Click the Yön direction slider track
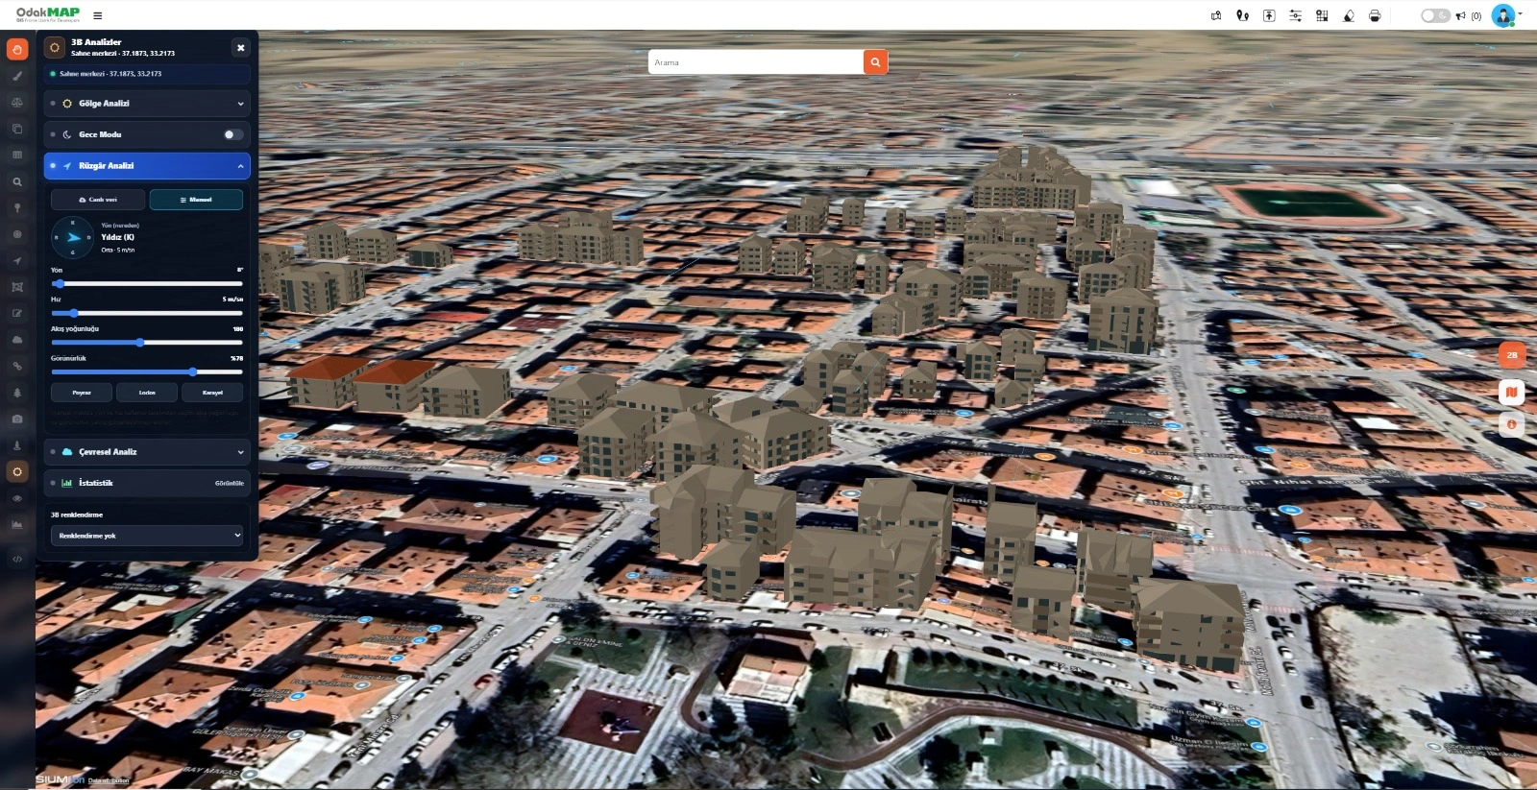The width and height of the screenshot is (1537, 790). click(147, 284)
